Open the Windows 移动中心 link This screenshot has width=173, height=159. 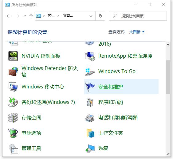point(43,87)
